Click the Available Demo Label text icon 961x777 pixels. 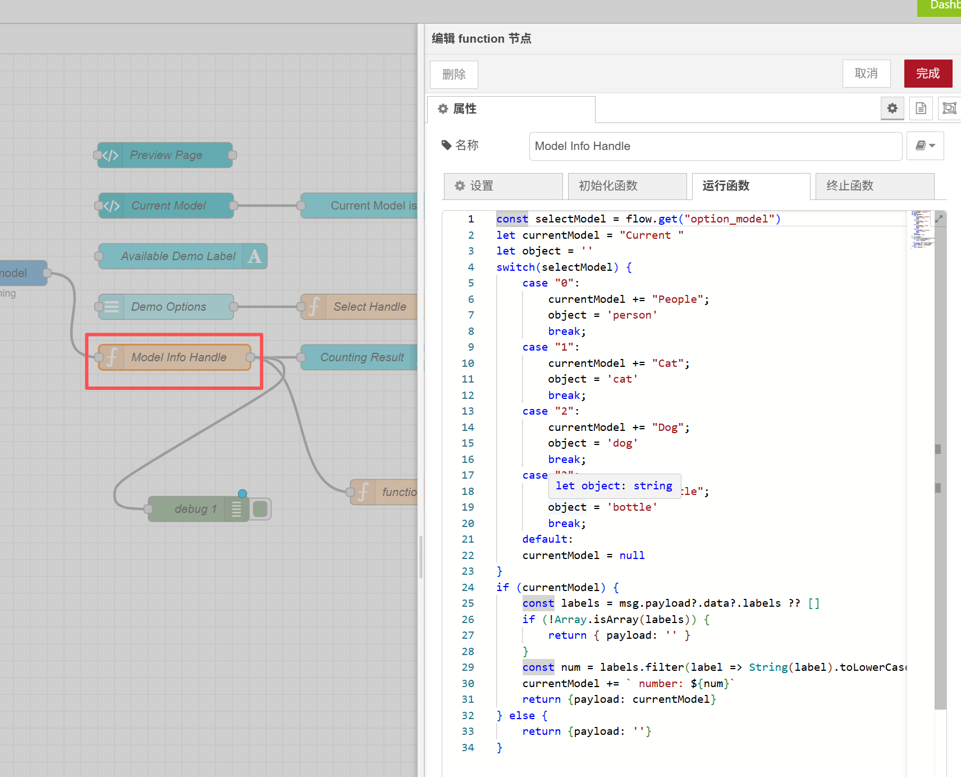(x=254, y=256)
